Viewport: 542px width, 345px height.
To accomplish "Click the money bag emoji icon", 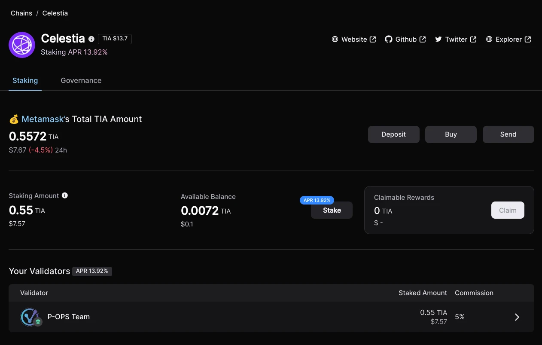I will [x=14, y=119].
